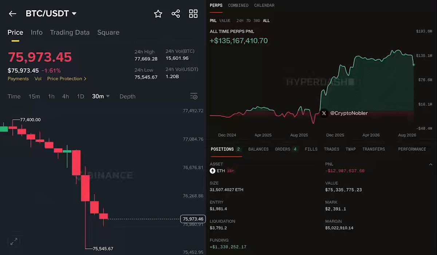Viewport: 437px width, 255px height.
Task: Switch chart to 1h interval
Action: (x=51, y=96)
